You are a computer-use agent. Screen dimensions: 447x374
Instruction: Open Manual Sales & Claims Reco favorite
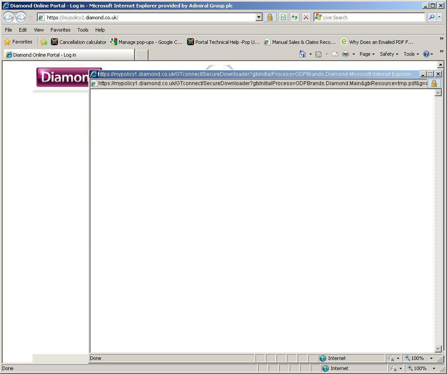point(300,42)
